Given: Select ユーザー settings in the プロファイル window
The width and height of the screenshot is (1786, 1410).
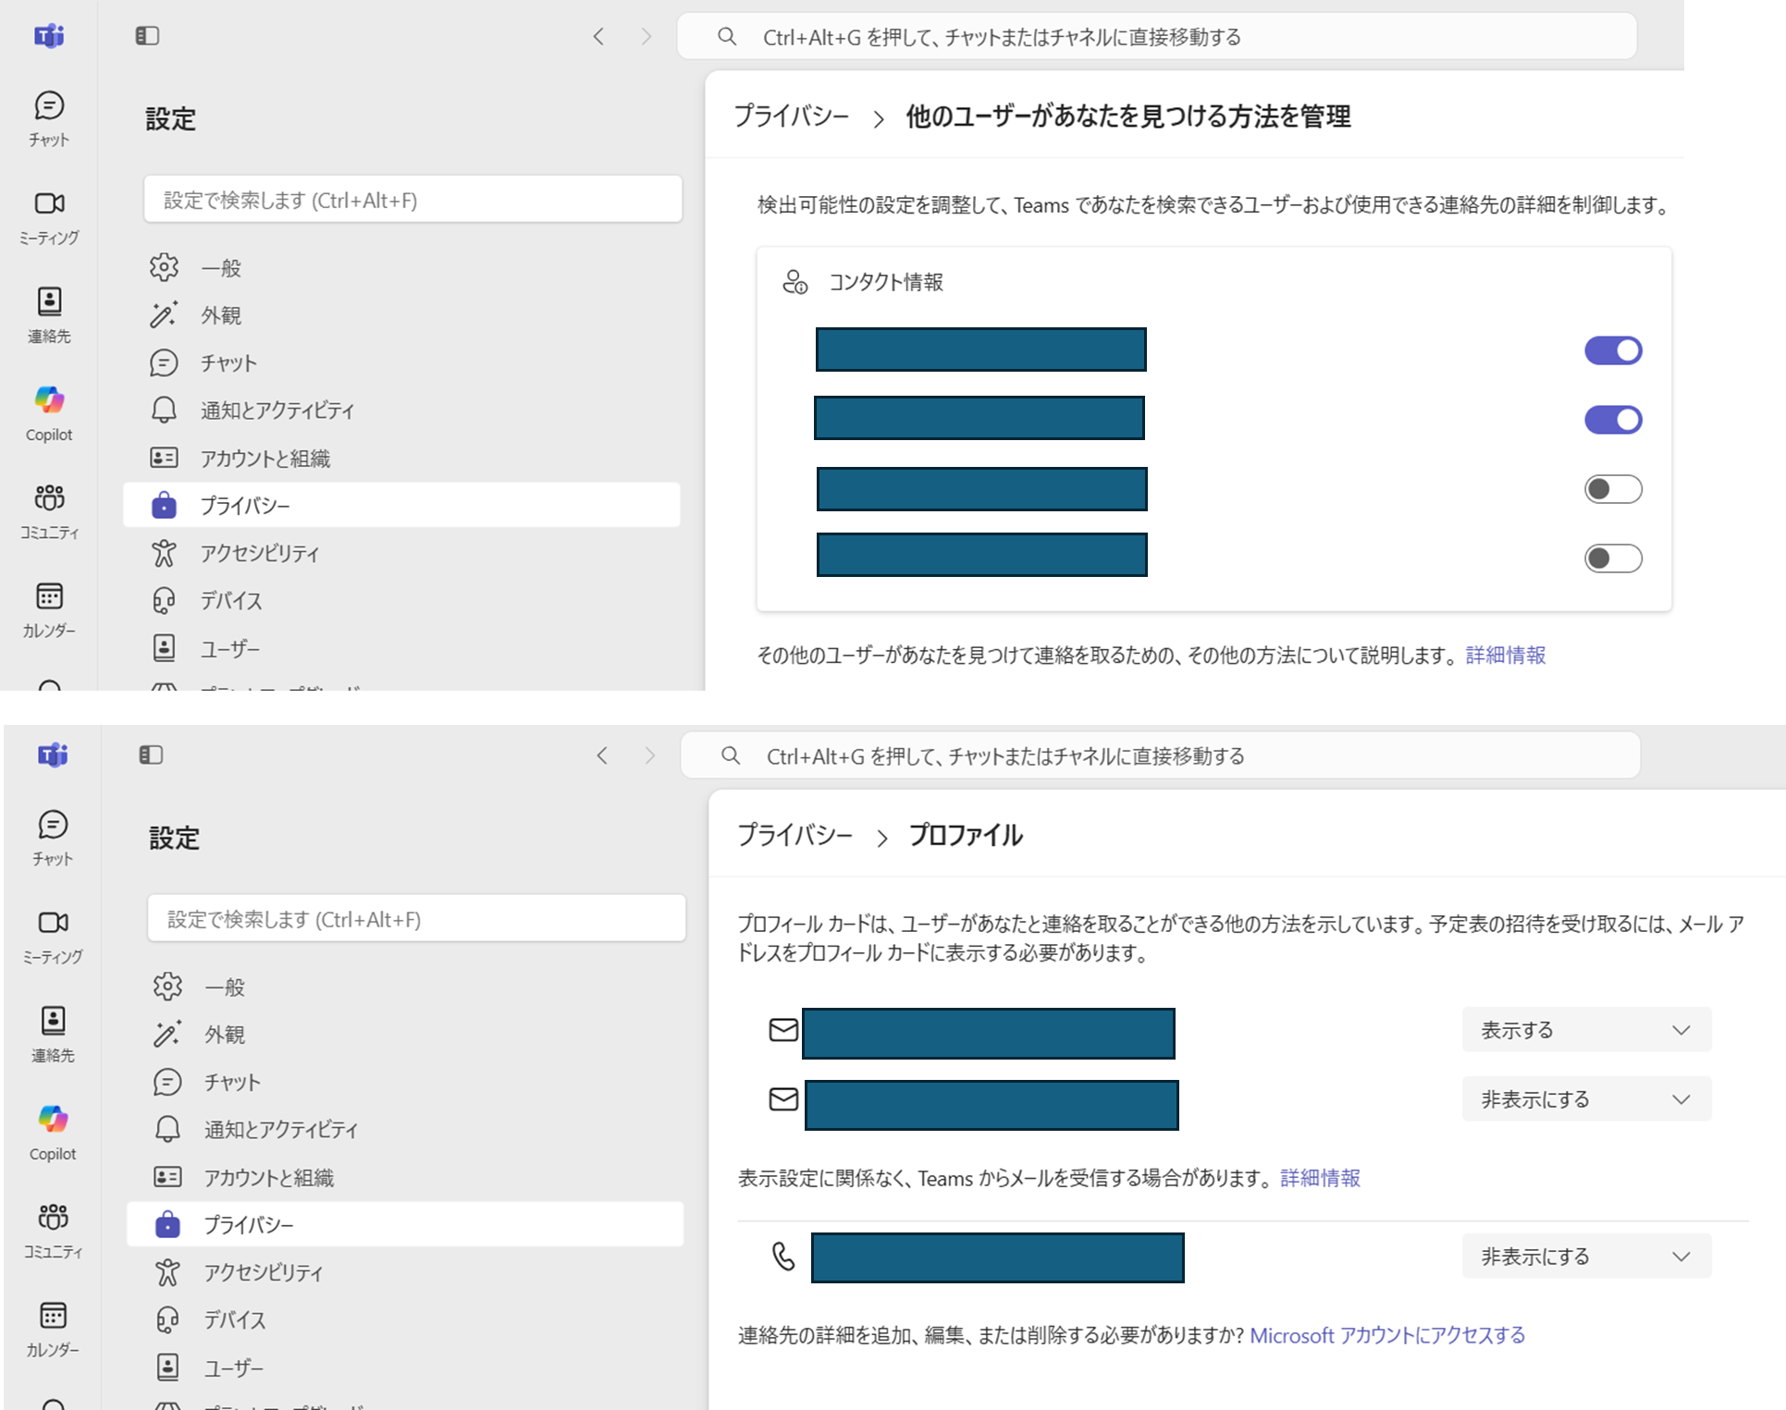Looking at the screenshot, I should click(x=405, y=1367).
